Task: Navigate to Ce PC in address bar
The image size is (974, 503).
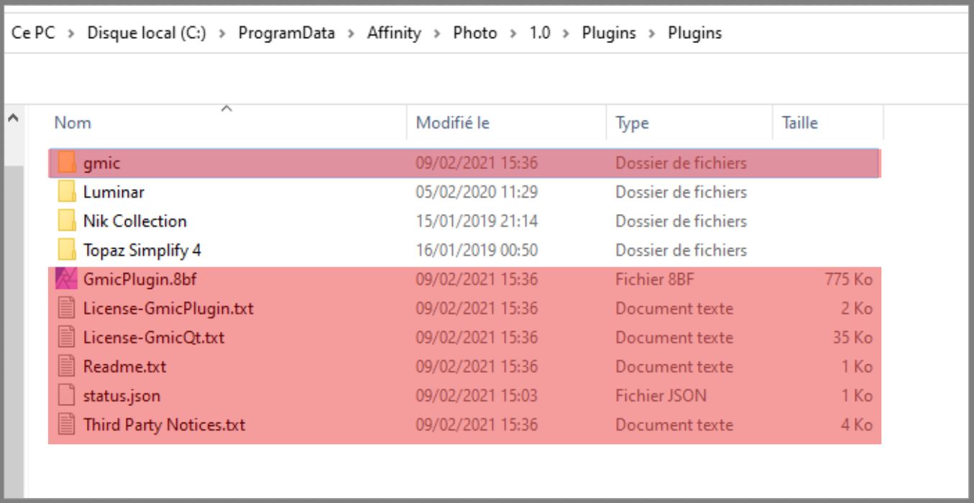Action: [x=33, y=34]
